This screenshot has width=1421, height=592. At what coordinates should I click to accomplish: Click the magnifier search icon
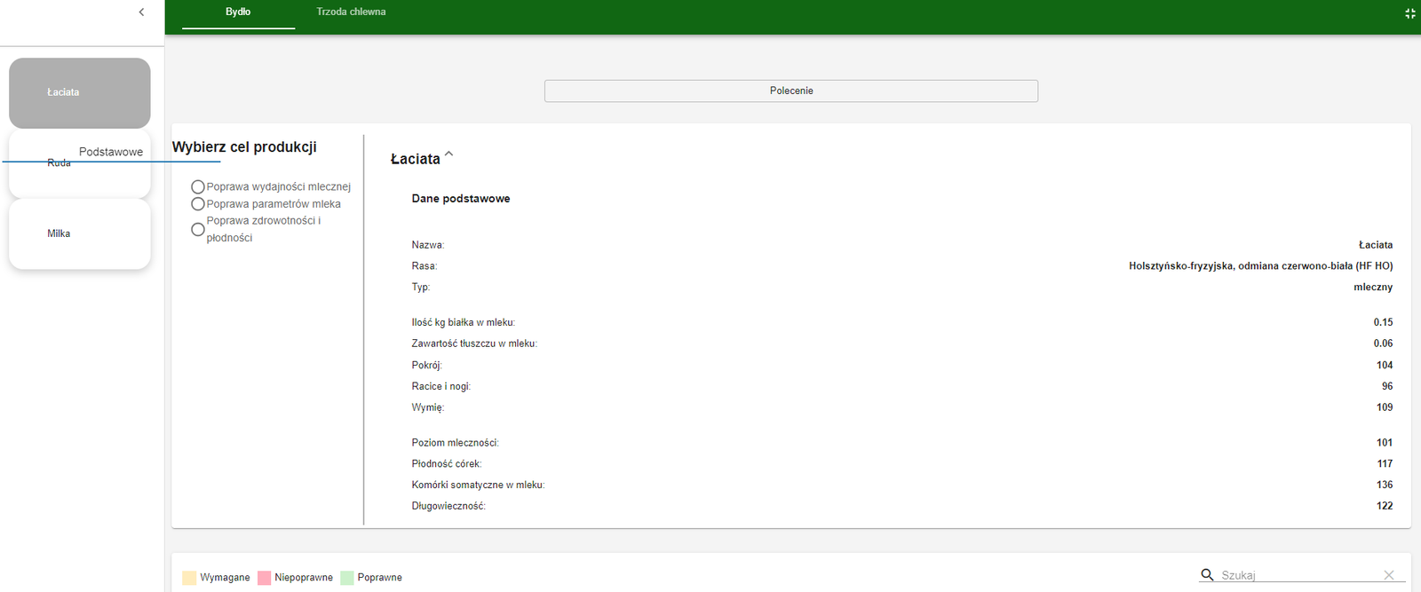(1207, 575)
